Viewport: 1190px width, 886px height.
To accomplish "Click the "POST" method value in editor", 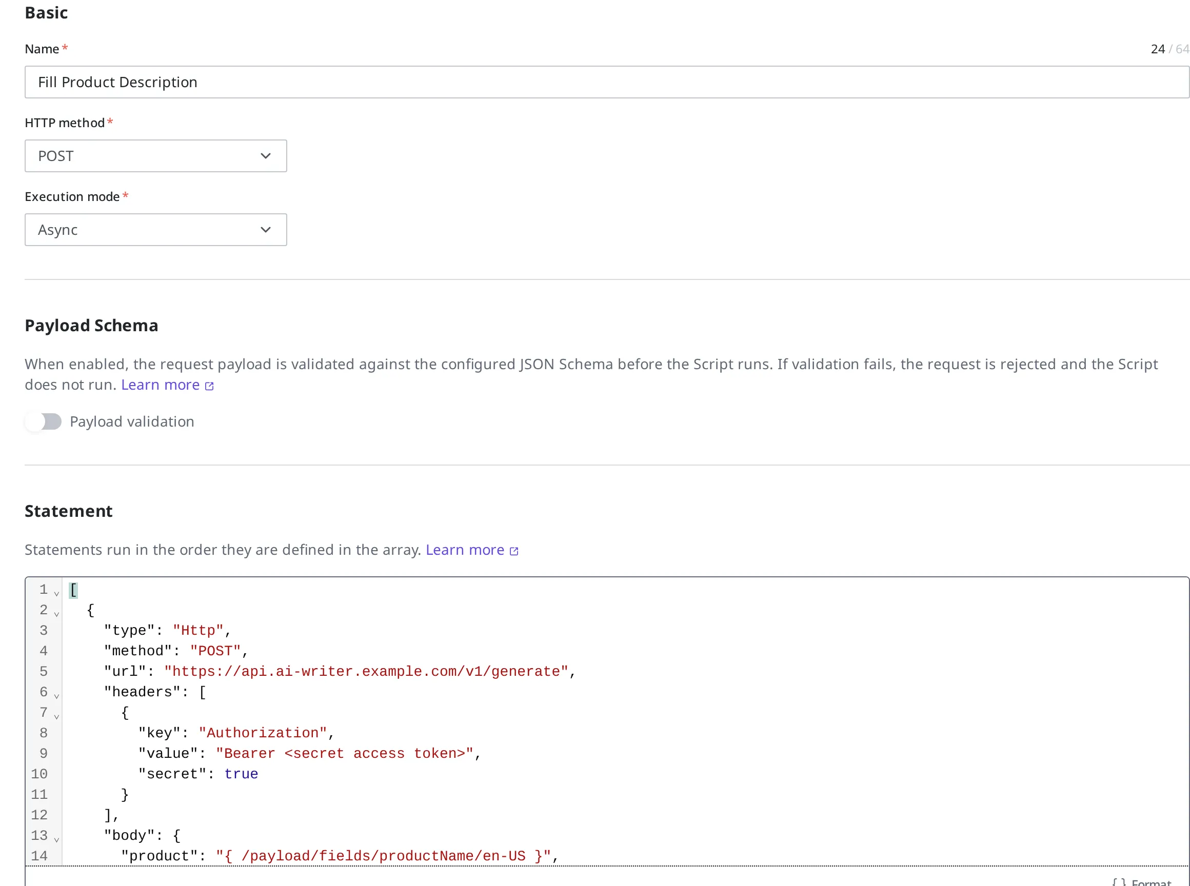I will click(x=215, y=651).
